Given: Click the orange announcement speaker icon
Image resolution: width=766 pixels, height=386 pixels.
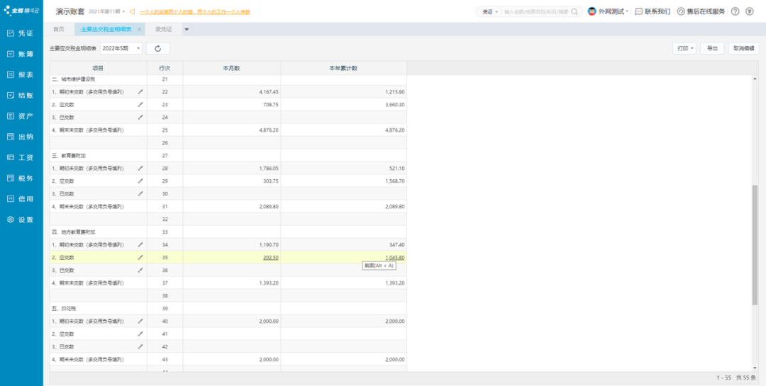Looking at the screenshot, I should pos(131,11).
